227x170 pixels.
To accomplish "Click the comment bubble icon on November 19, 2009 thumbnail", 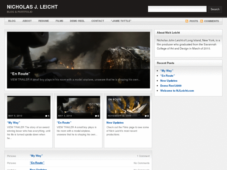I will [x=146, y=116].
